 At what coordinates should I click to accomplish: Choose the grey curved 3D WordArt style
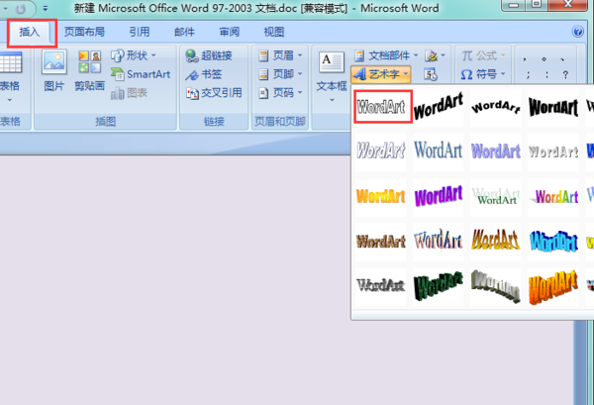tap(496, 286)
